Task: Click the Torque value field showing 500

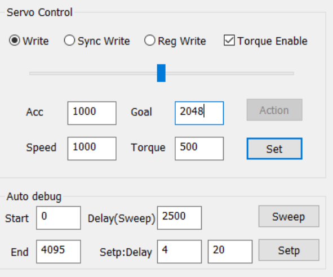Action: [x=199, y=149]
